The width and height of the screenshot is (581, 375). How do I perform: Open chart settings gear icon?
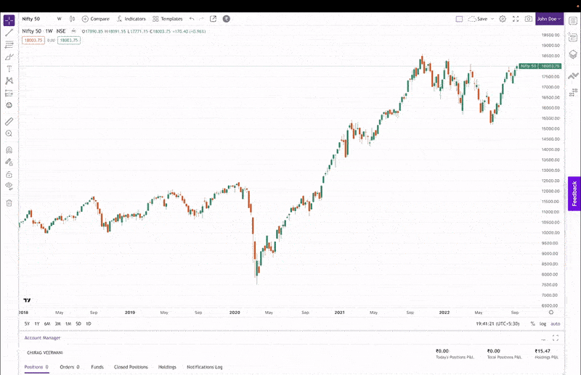[503, 19]
